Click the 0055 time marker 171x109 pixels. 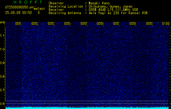point(84,23)
